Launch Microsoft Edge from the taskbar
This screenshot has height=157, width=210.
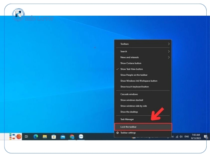coord(36,136)
